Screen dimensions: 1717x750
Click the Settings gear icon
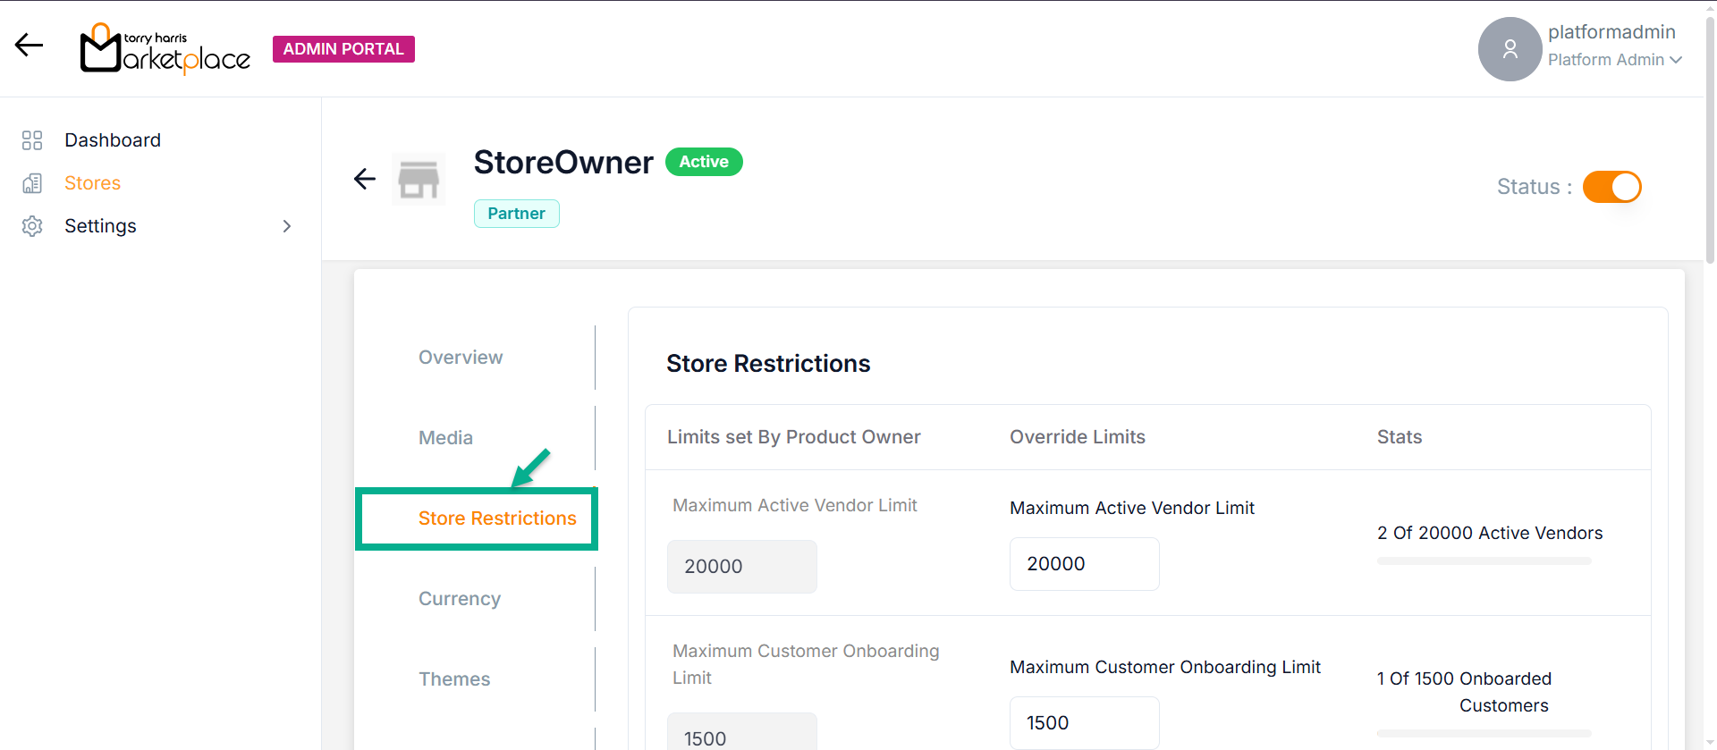[32, 226]
